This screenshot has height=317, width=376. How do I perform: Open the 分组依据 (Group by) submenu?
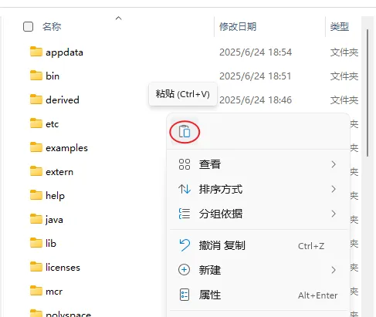click(258, 214)
